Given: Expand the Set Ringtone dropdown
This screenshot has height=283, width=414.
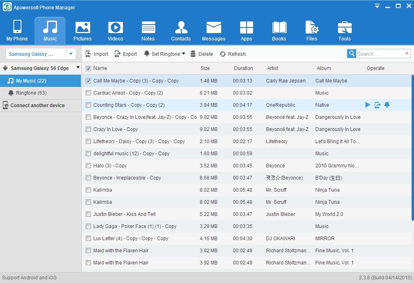Looking at the screenshot, I should pyautogui.click(x=183, y=54).
